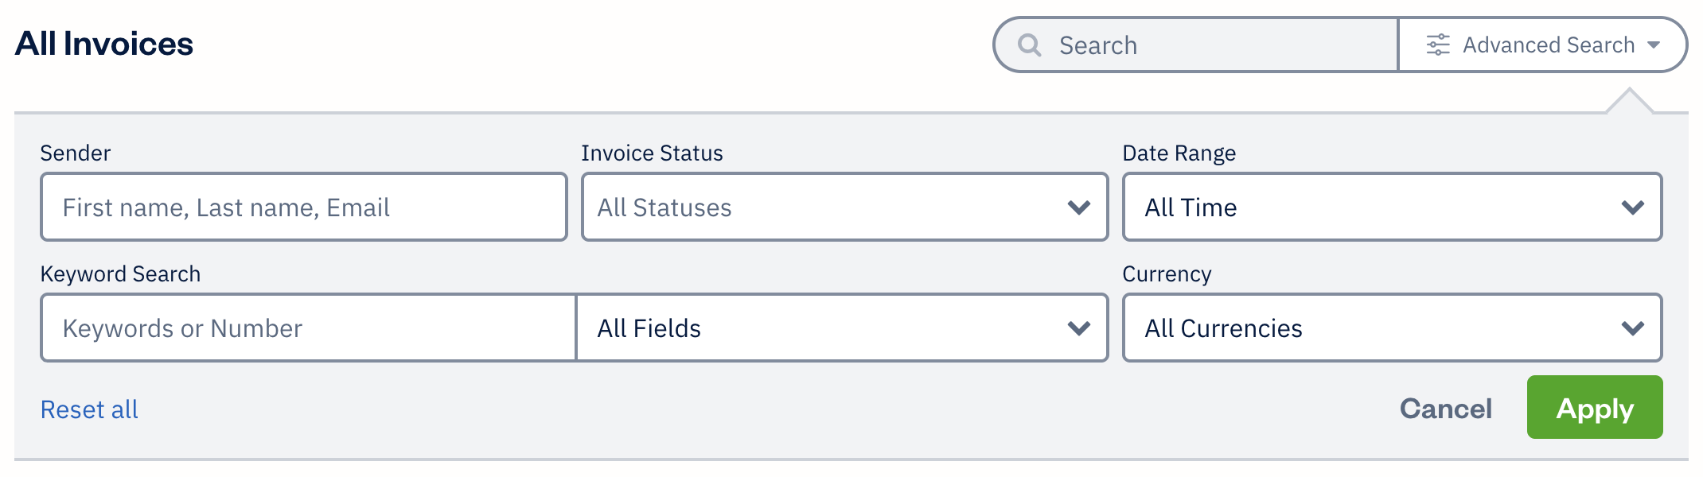Click the Sender field label

tap(76, 153)
